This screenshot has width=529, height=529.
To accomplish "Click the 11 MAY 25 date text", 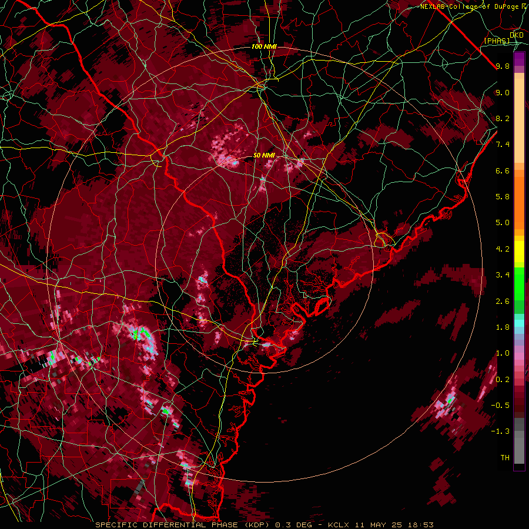I will 379,525.
